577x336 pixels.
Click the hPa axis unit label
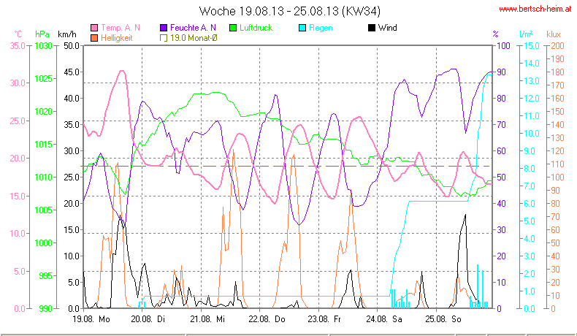pyautogui.click(x=42, y=34)
